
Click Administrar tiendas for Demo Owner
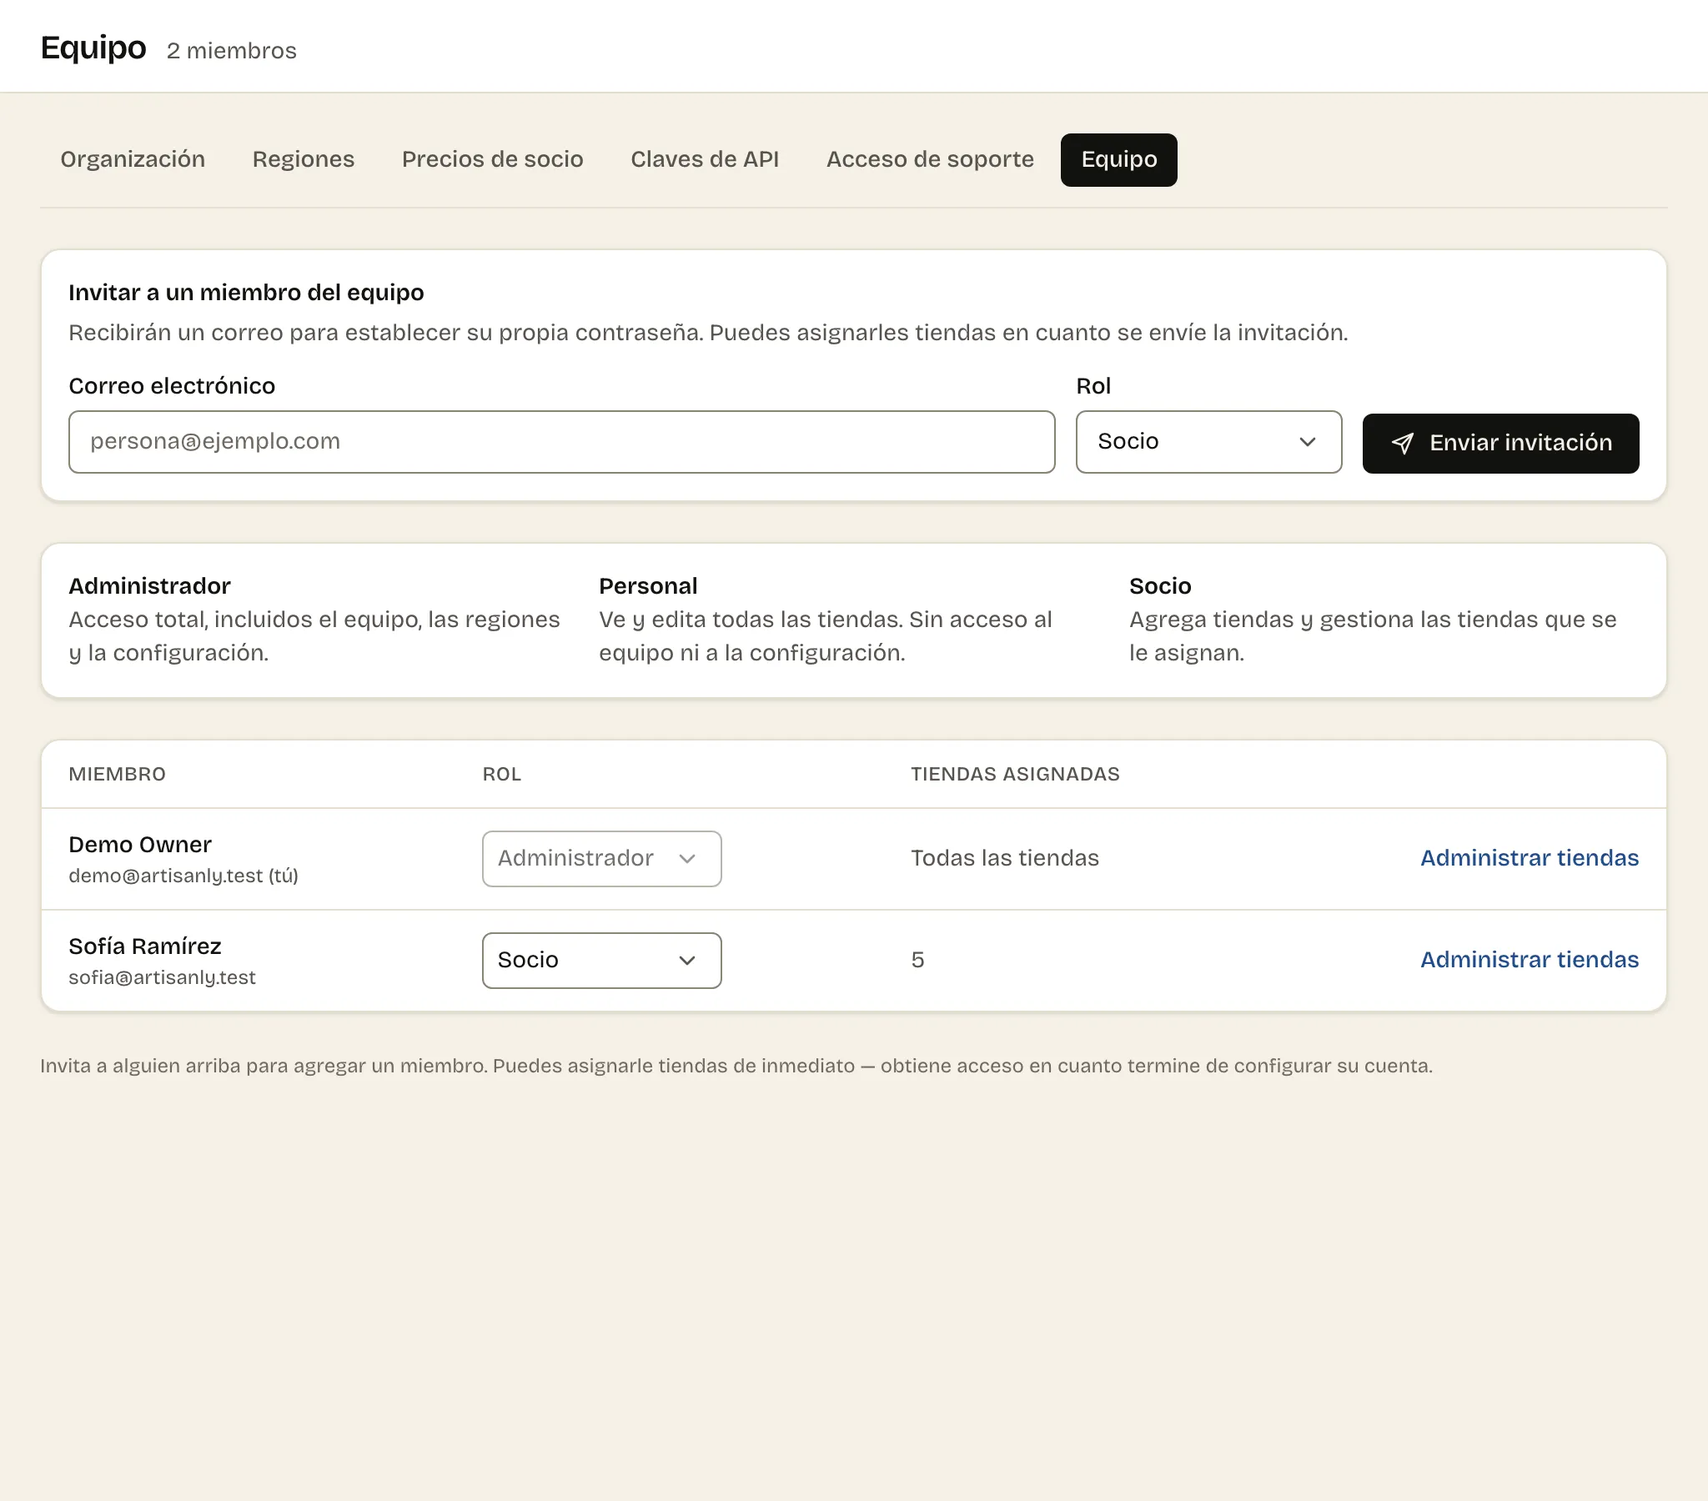1530,858
